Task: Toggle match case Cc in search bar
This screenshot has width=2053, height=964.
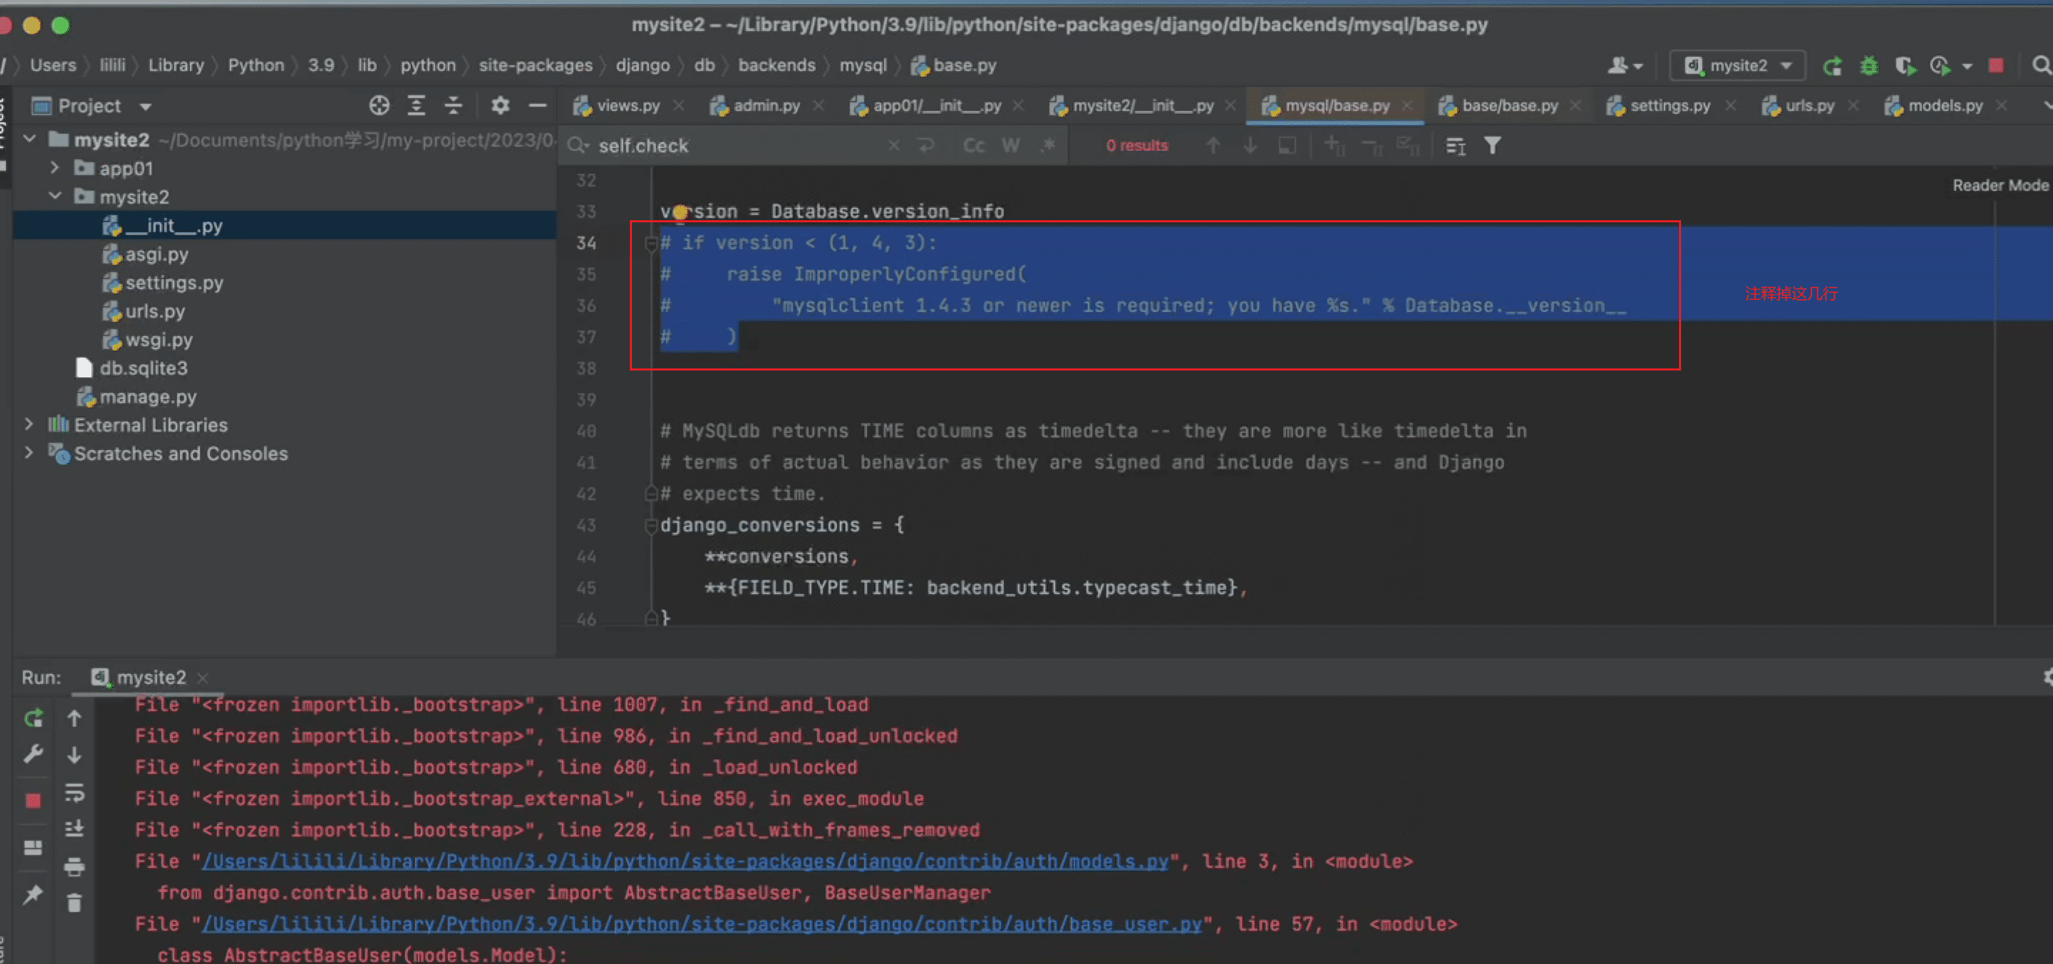Action: pyautogui.click(x=974, y=145)
